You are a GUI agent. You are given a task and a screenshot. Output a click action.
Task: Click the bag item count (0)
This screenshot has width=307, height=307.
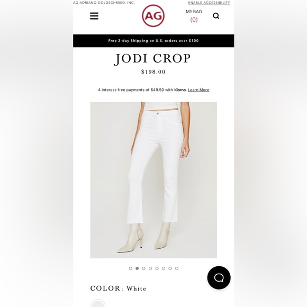tap(194, 20)
